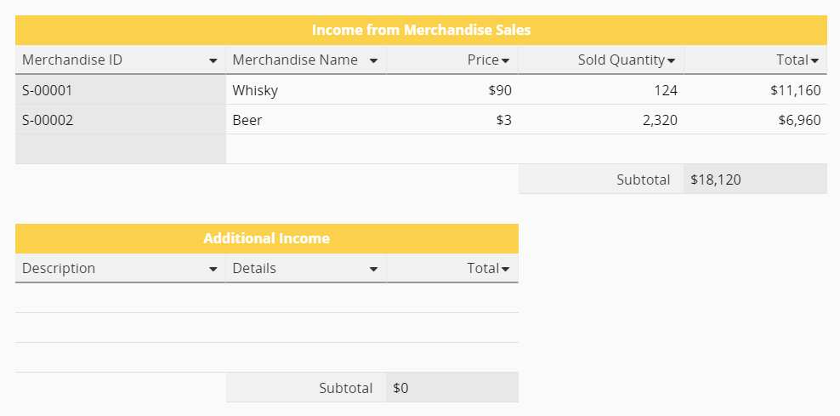Image resolution: width=840 pixels, height=416 pixels.
Task: Expand the Price column filter arrow
Action: click(x=506, y=61)
